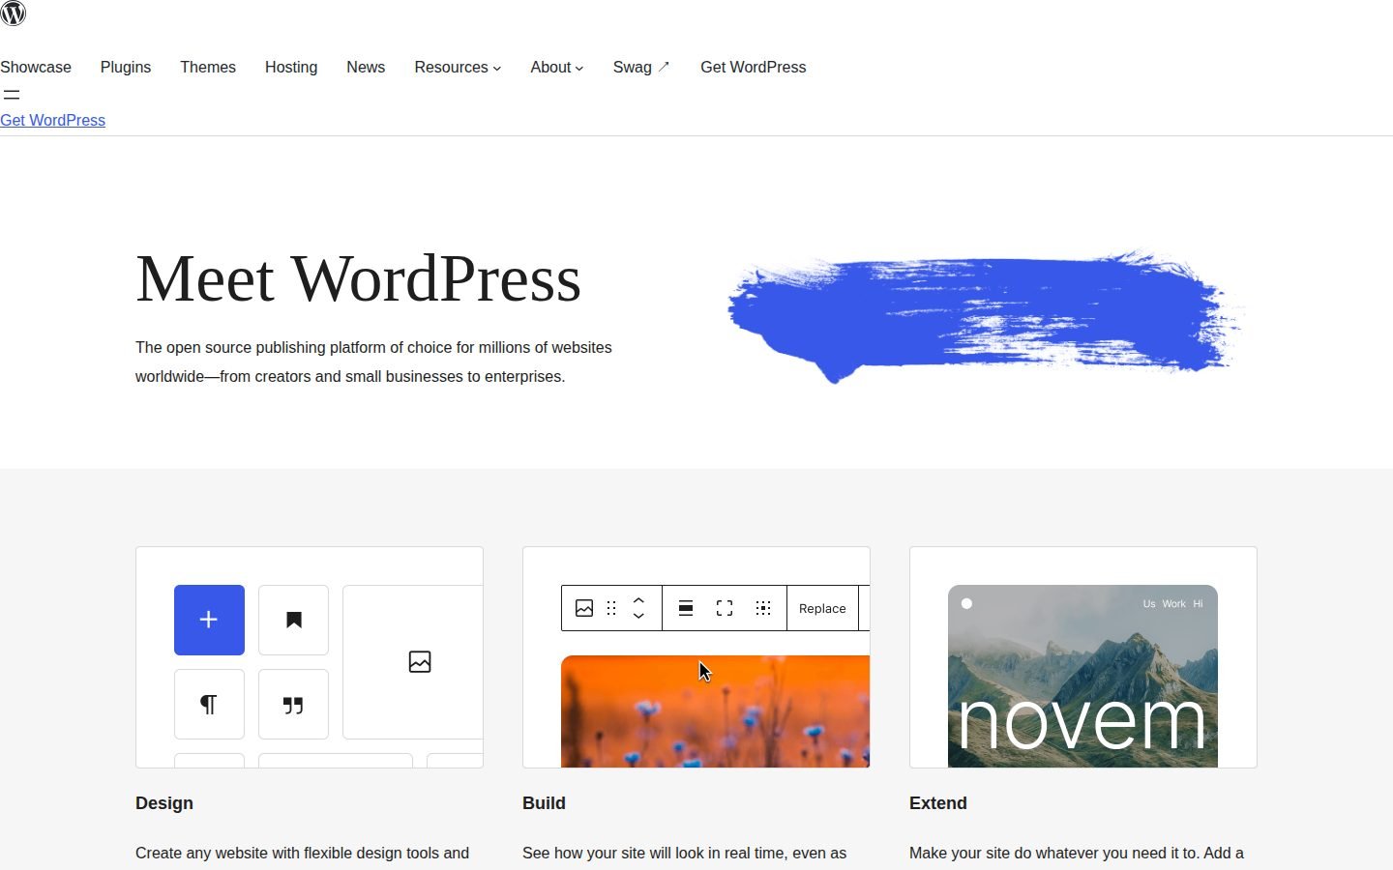Open the Hosting menu item

point(291,67)
